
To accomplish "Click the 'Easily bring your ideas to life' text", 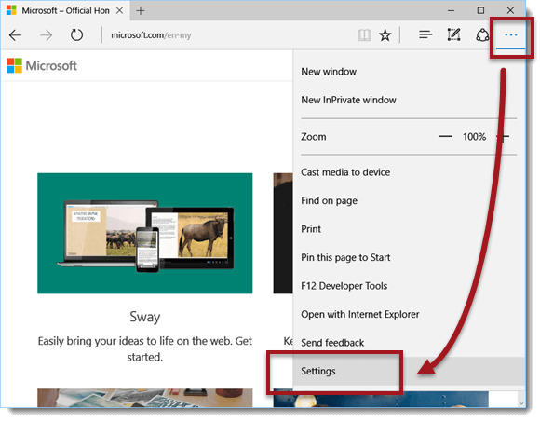I will (145, 348).
